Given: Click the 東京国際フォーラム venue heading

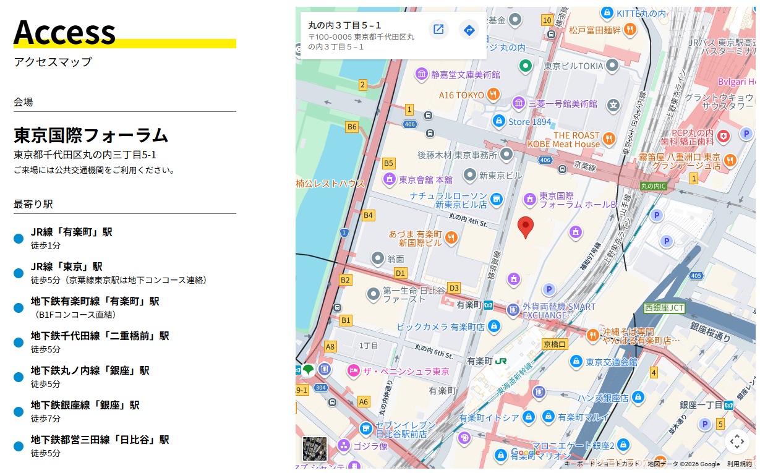Looking at the screenshot, I should pyautogui.click(x=91, y=135).
